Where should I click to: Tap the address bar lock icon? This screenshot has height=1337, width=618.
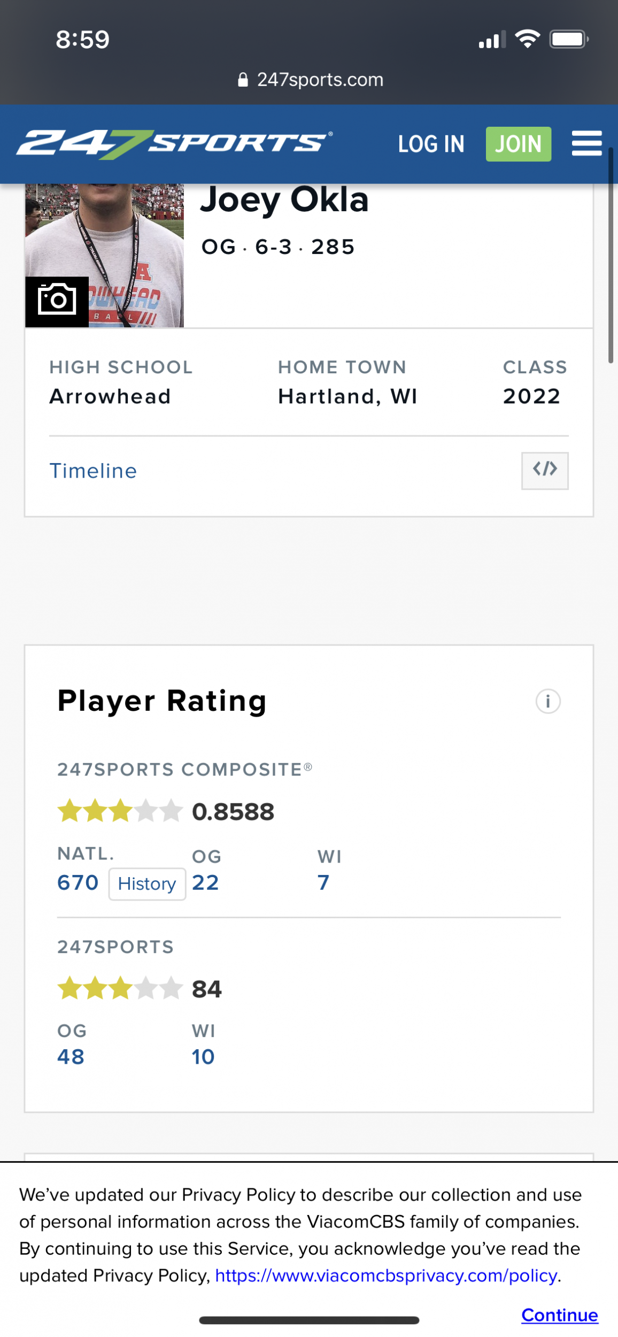(243, 80)
